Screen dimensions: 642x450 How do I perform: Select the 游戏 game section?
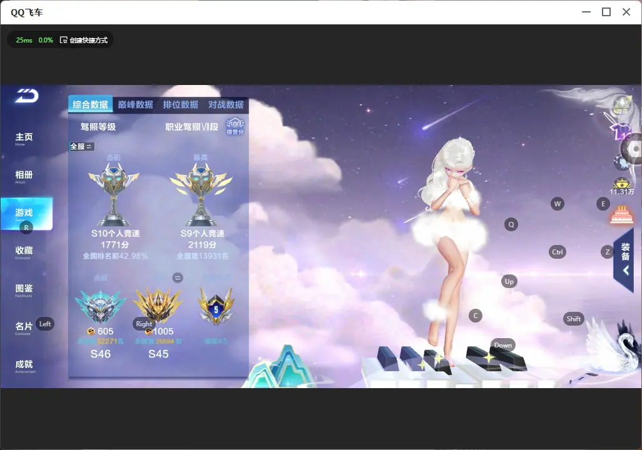click(x=27, y=214)
